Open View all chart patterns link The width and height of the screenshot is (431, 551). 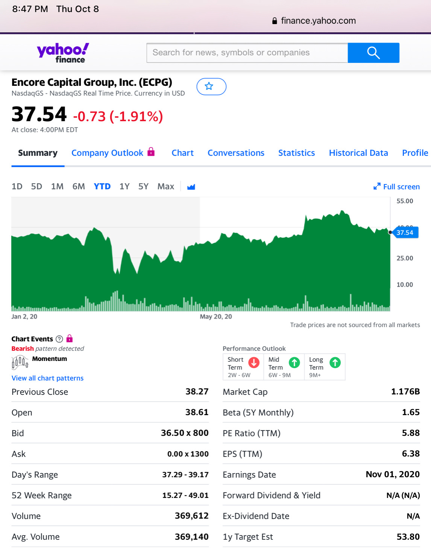[47, 378]
